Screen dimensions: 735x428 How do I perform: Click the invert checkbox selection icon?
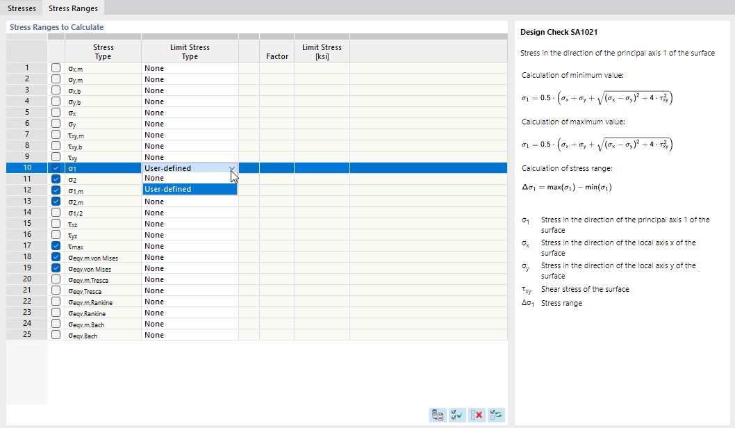[x=496, y=415]
